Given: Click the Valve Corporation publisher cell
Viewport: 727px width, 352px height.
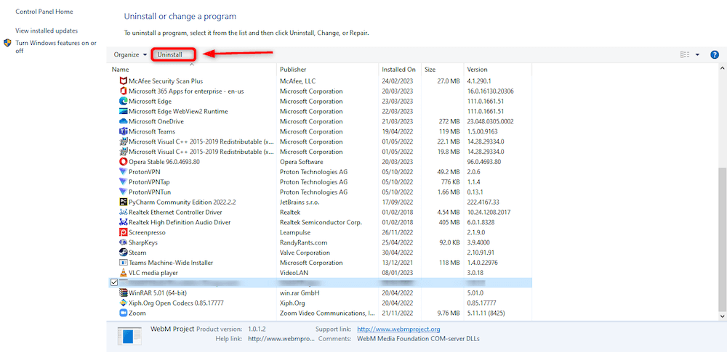Looking at the screenshot, I should (x=305, y=253).
